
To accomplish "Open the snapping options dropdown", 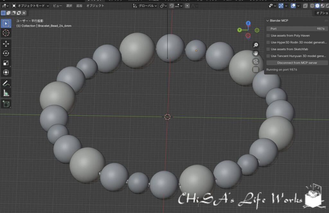I will pyautogui.click(x=179, y=6).
